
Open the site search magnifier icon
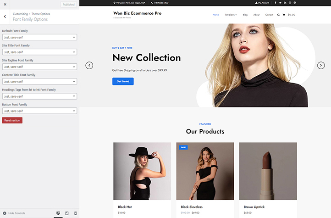278,15
